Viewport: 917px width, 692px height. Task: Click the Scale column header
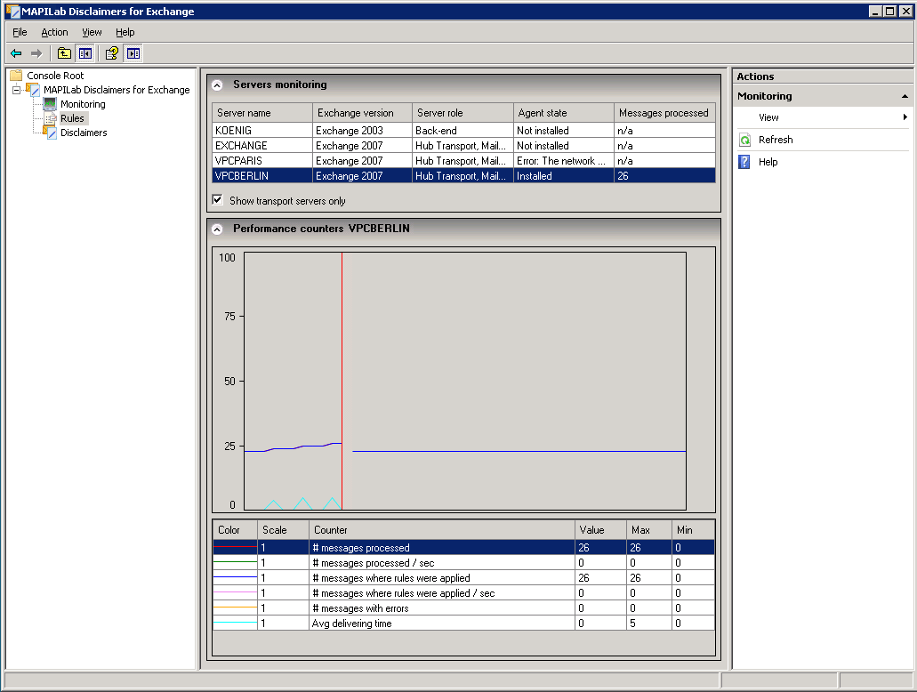coord(283,530)
